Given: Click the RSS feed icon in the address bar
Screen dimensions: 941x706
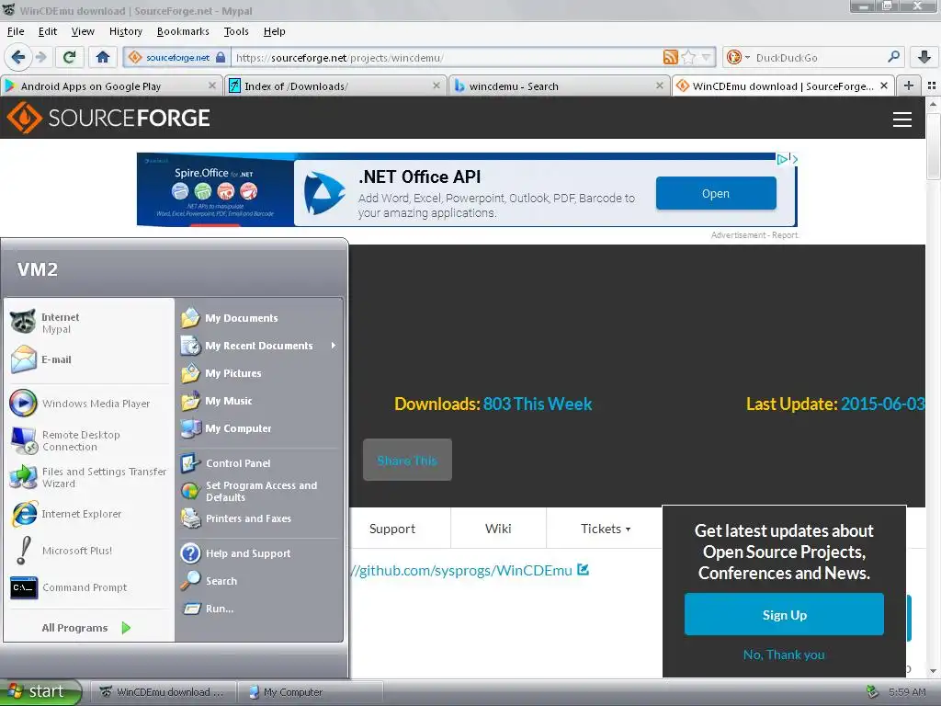Looking at the screenshot, I should pos(670,58).
